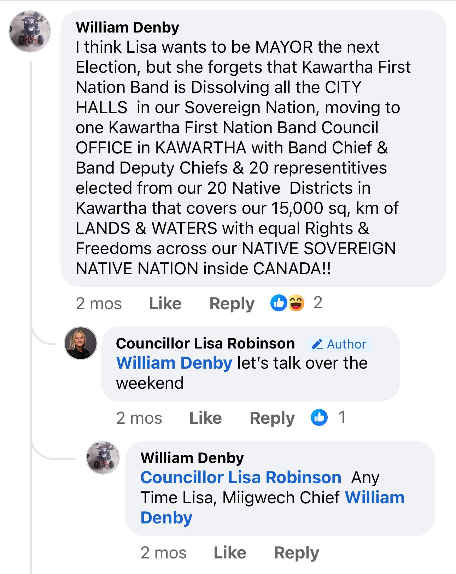This screenshot has width=456, height=574.
Task: Open William Denby name on top comment
Action: click(127, 28)
